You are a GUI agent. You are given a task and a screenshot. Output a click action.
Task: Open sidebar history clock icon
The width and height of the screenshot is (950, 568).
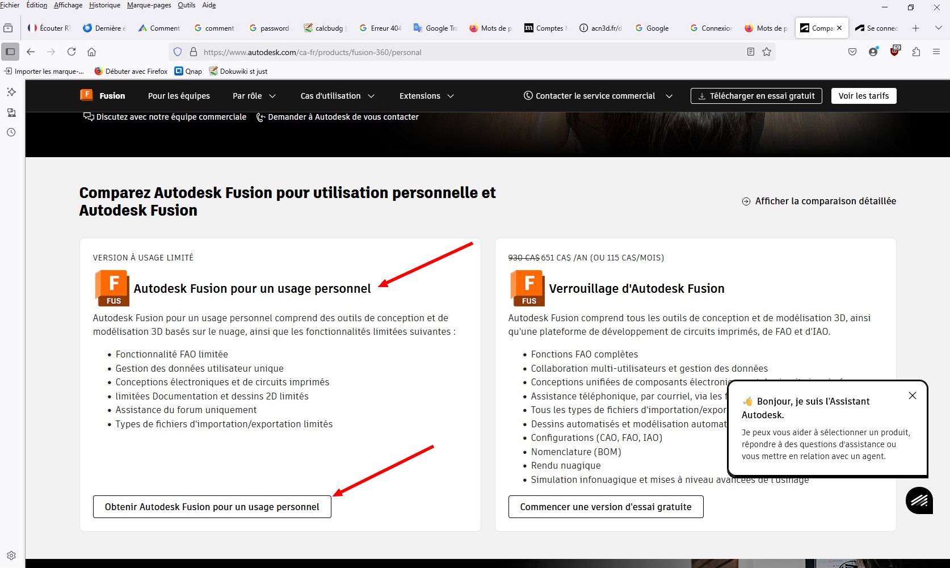coord(11,132)
